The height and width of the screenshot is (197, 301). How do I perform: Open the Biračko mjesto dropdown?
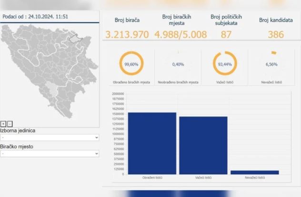tap(50, 153)
